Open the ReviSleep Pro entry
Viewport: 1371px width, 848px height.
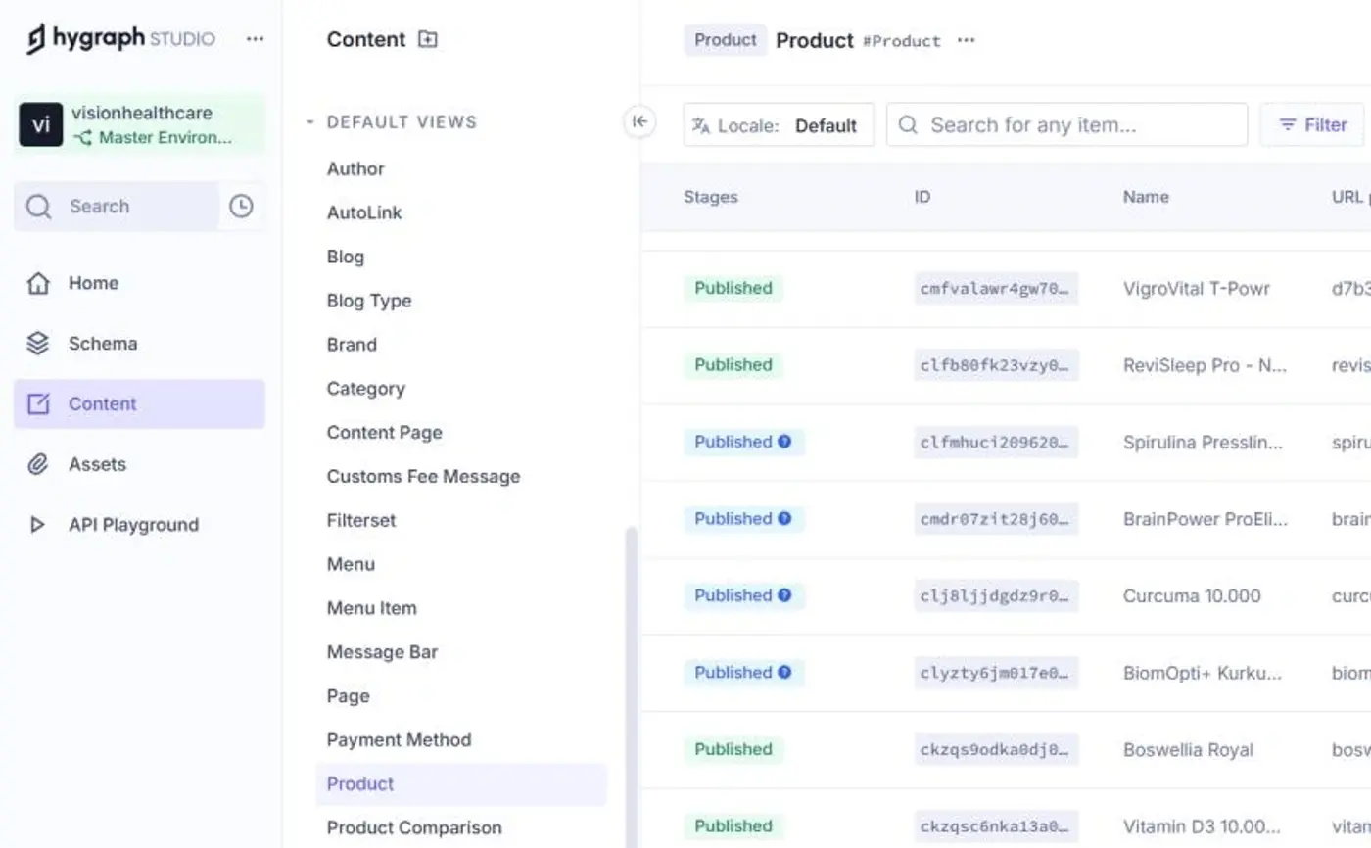pyautogui.click(x=1205, y=365)
